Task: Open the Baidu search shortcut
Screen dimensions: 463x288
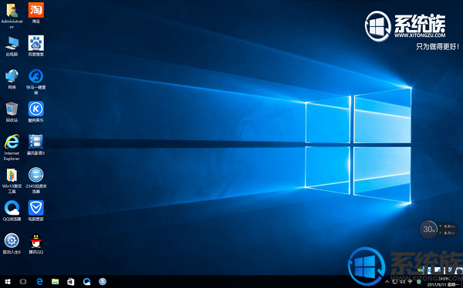Action: [x=36, y=45]
